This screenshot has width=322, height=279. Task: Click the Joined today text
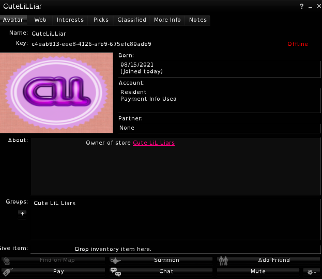click(x=142, y=72)
